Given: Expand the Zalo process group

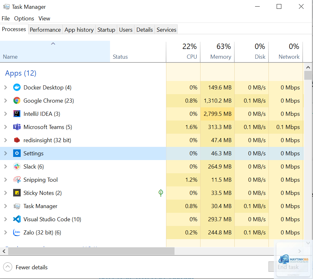Looking at the screenshot, I should [6, 233].
